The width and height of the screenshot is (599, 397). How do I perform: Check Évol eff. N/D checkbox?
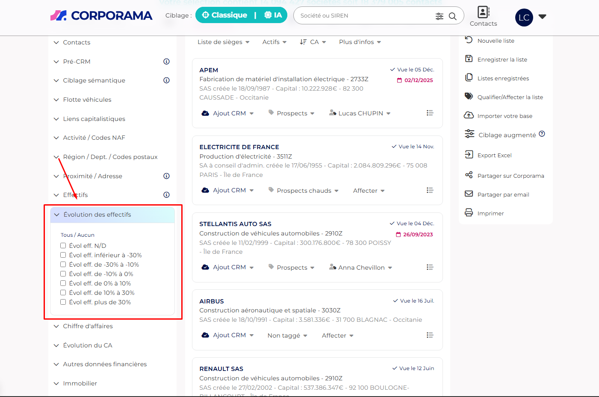[x=63, y=246]
